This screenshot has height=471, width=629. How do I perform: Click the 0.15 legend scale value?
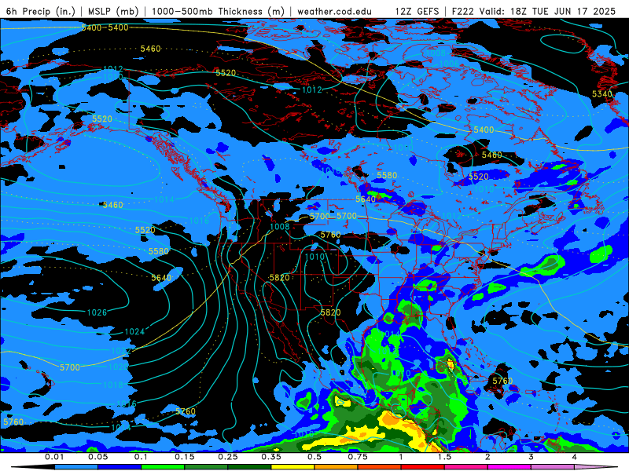pos(185,457)
